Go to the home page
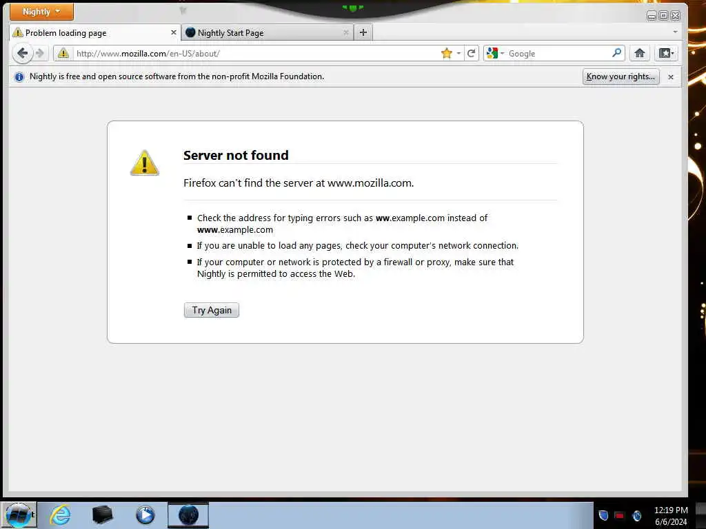The height and width of the screenshot is (529, 706). click(x=639, y=54)
